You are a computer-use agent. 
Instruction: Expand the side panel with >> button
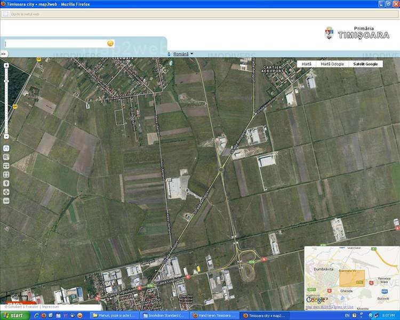point(3,54)
